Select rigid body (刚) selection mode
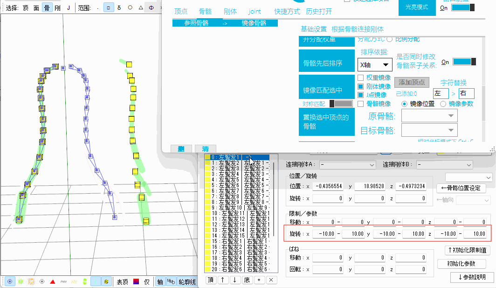This screenshot has width=496, height=288. pyautogui.click(x=57, y=7)
